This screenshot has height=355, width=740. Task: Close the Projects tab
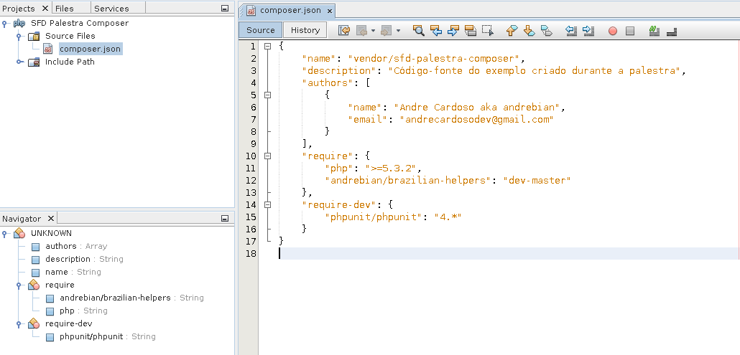45,8
